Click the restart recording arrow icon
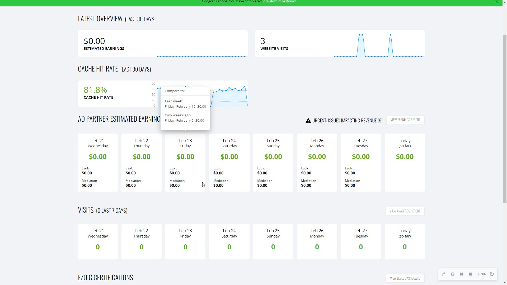The height and width of the screenshot is (285, 507). (x=492, y=274)
